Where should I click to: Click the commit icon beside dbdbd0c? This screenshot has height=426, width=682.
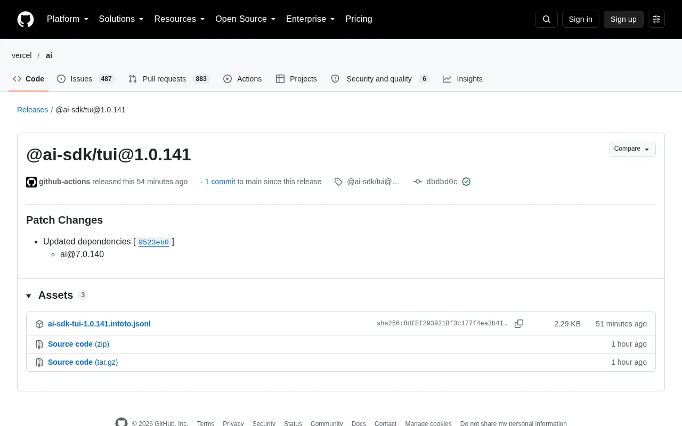[x=418, y=182]
